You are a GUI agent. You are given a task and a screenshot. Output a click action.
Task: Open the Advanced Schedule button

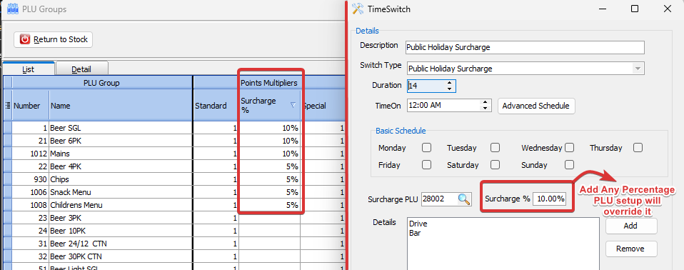click(x=536, y=106)
